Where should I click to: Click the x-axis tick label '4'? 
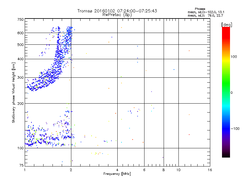point(117,170)
